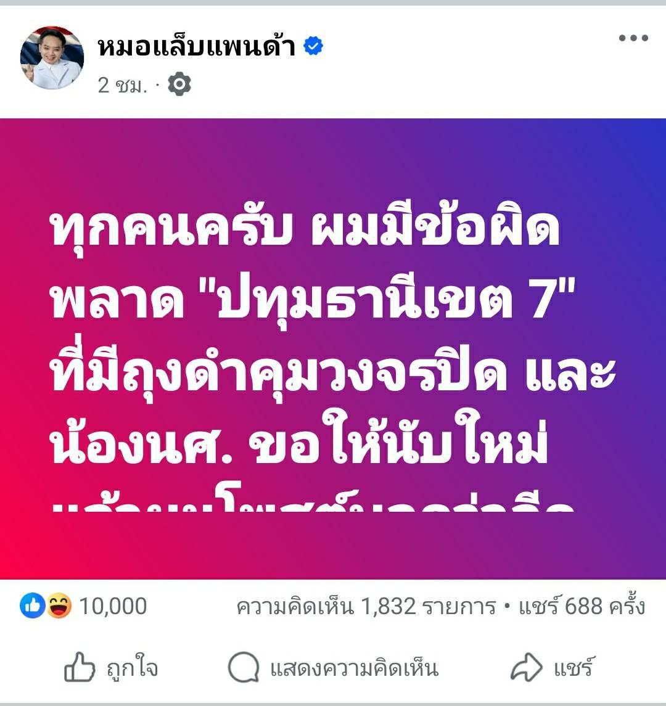666x706 pixels.
Task: Click the Haha reaction emoji
Action: pyautogui.click(x=59, y=605)
